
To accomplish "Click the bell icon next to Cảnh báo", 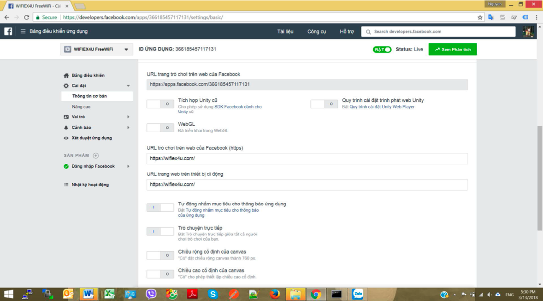I will pyautogui.click(x=66, y=127).
